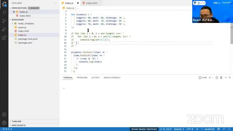Click the 'students.forEach' code line
Viewport: 233px width, 131px height.
[x=89, y=52]
